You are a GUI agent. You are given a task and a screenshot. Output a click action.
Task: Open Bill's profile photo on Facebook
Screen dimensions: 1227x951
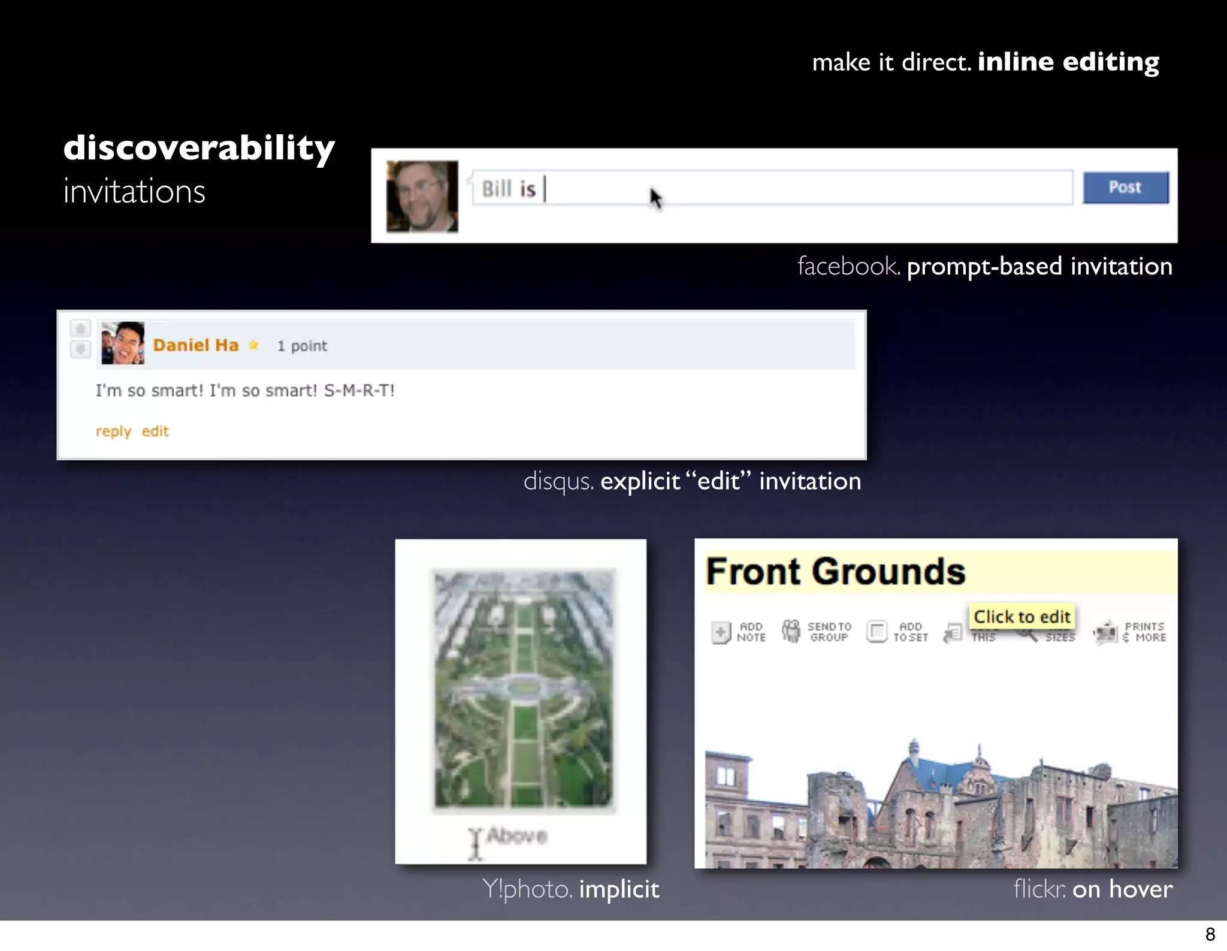422,196
